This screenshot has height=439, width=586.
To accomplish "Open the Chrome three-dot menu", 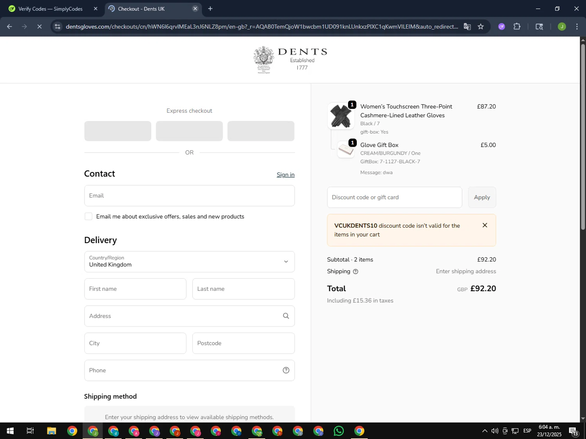I will (x=577, y=27).
